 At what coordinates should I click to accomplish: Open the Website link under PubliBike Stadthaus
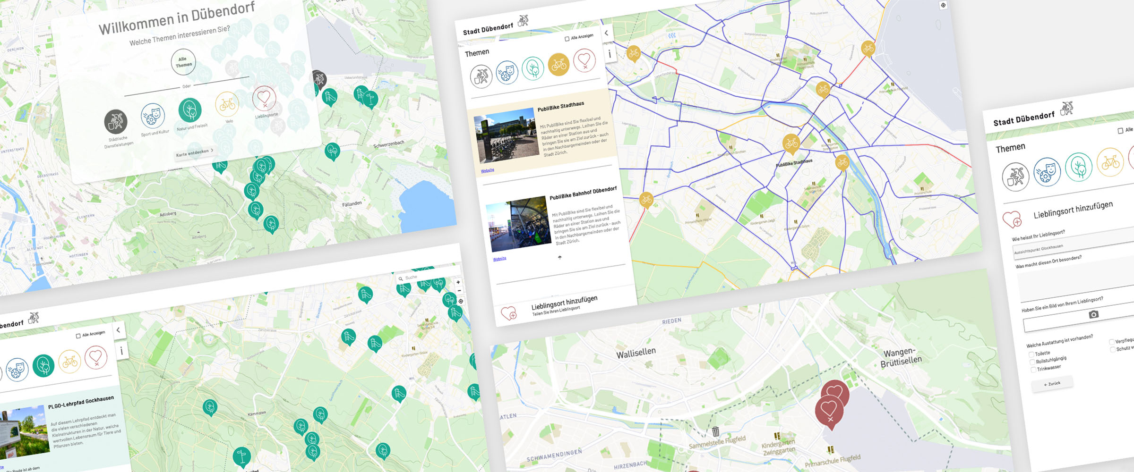pyautogui.click(x=487, y=170)
